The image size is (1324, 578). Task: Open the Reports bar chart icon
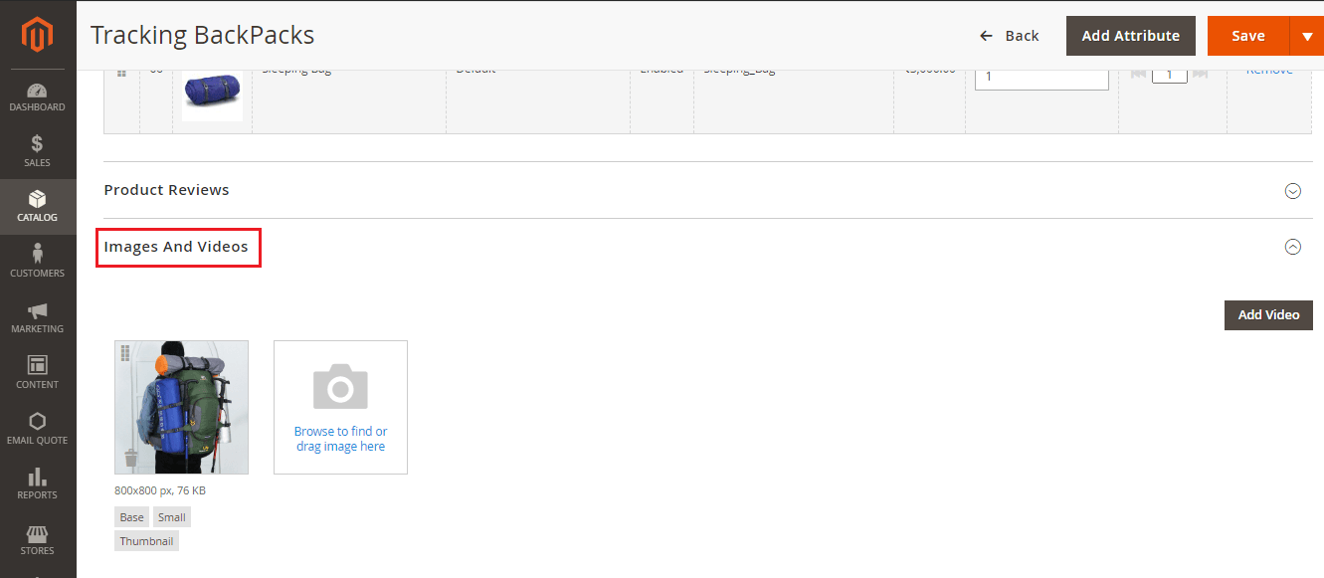[38, 477]
